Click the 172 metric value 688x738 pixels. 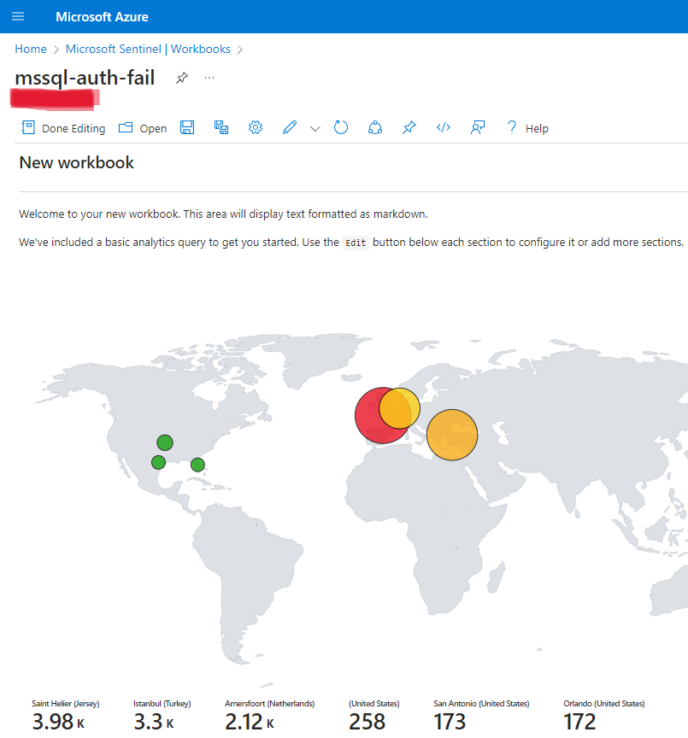[x=579, y=722]
